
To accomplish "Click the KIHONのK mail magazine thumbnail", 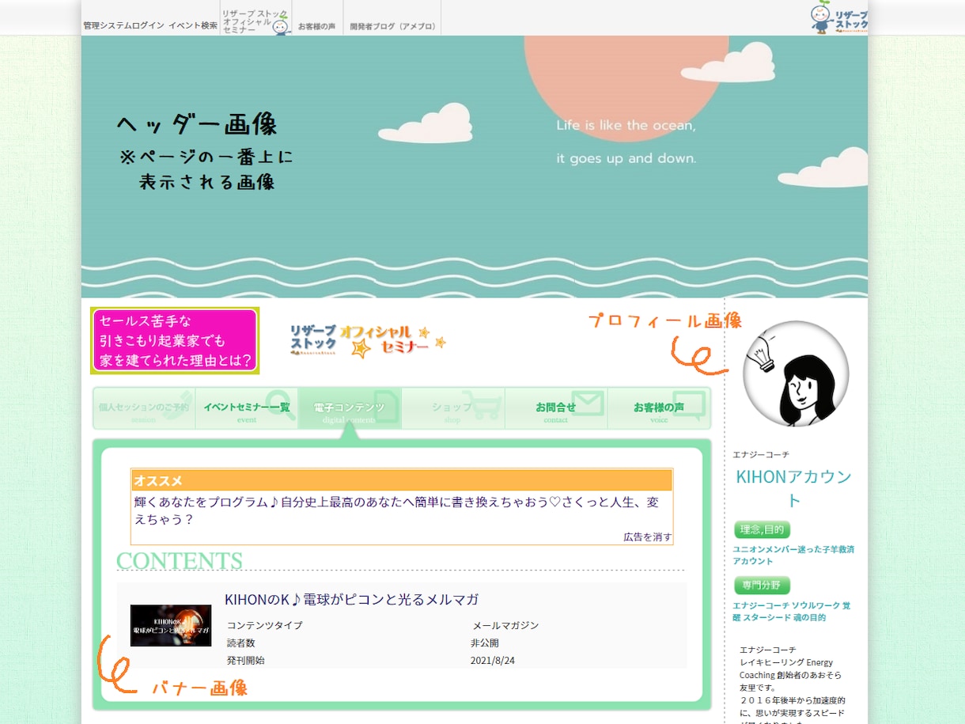I will [171, 626].
